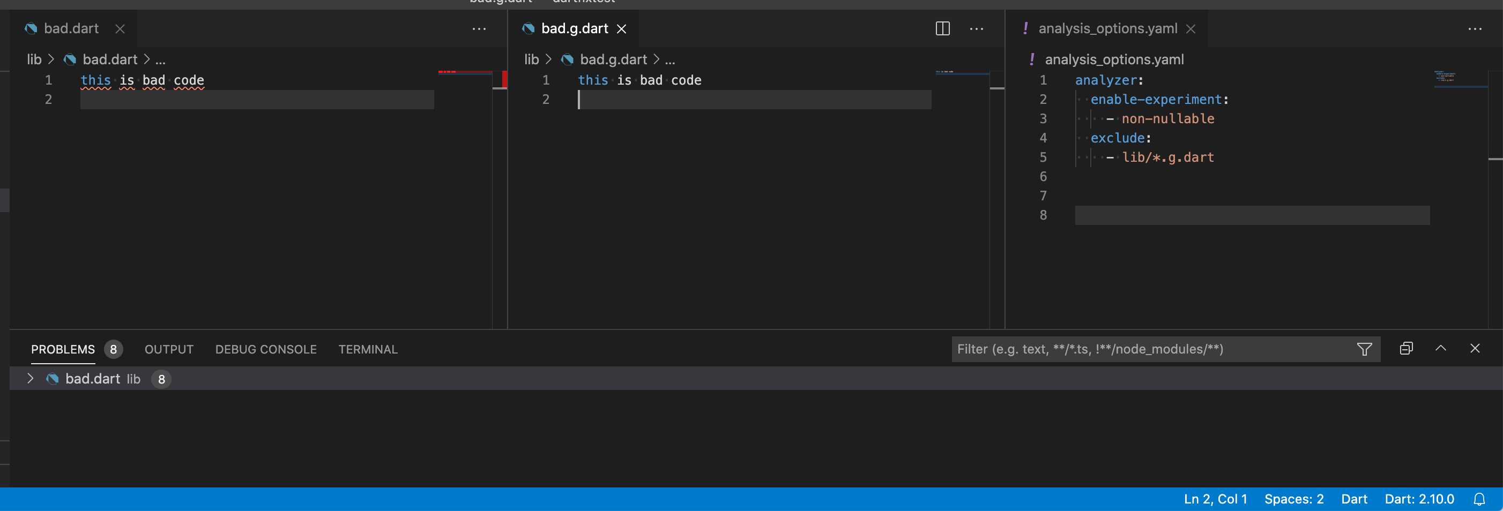
Task: Open the breadcrumb ellipsis after bad.dart
Action: (162, 59)
